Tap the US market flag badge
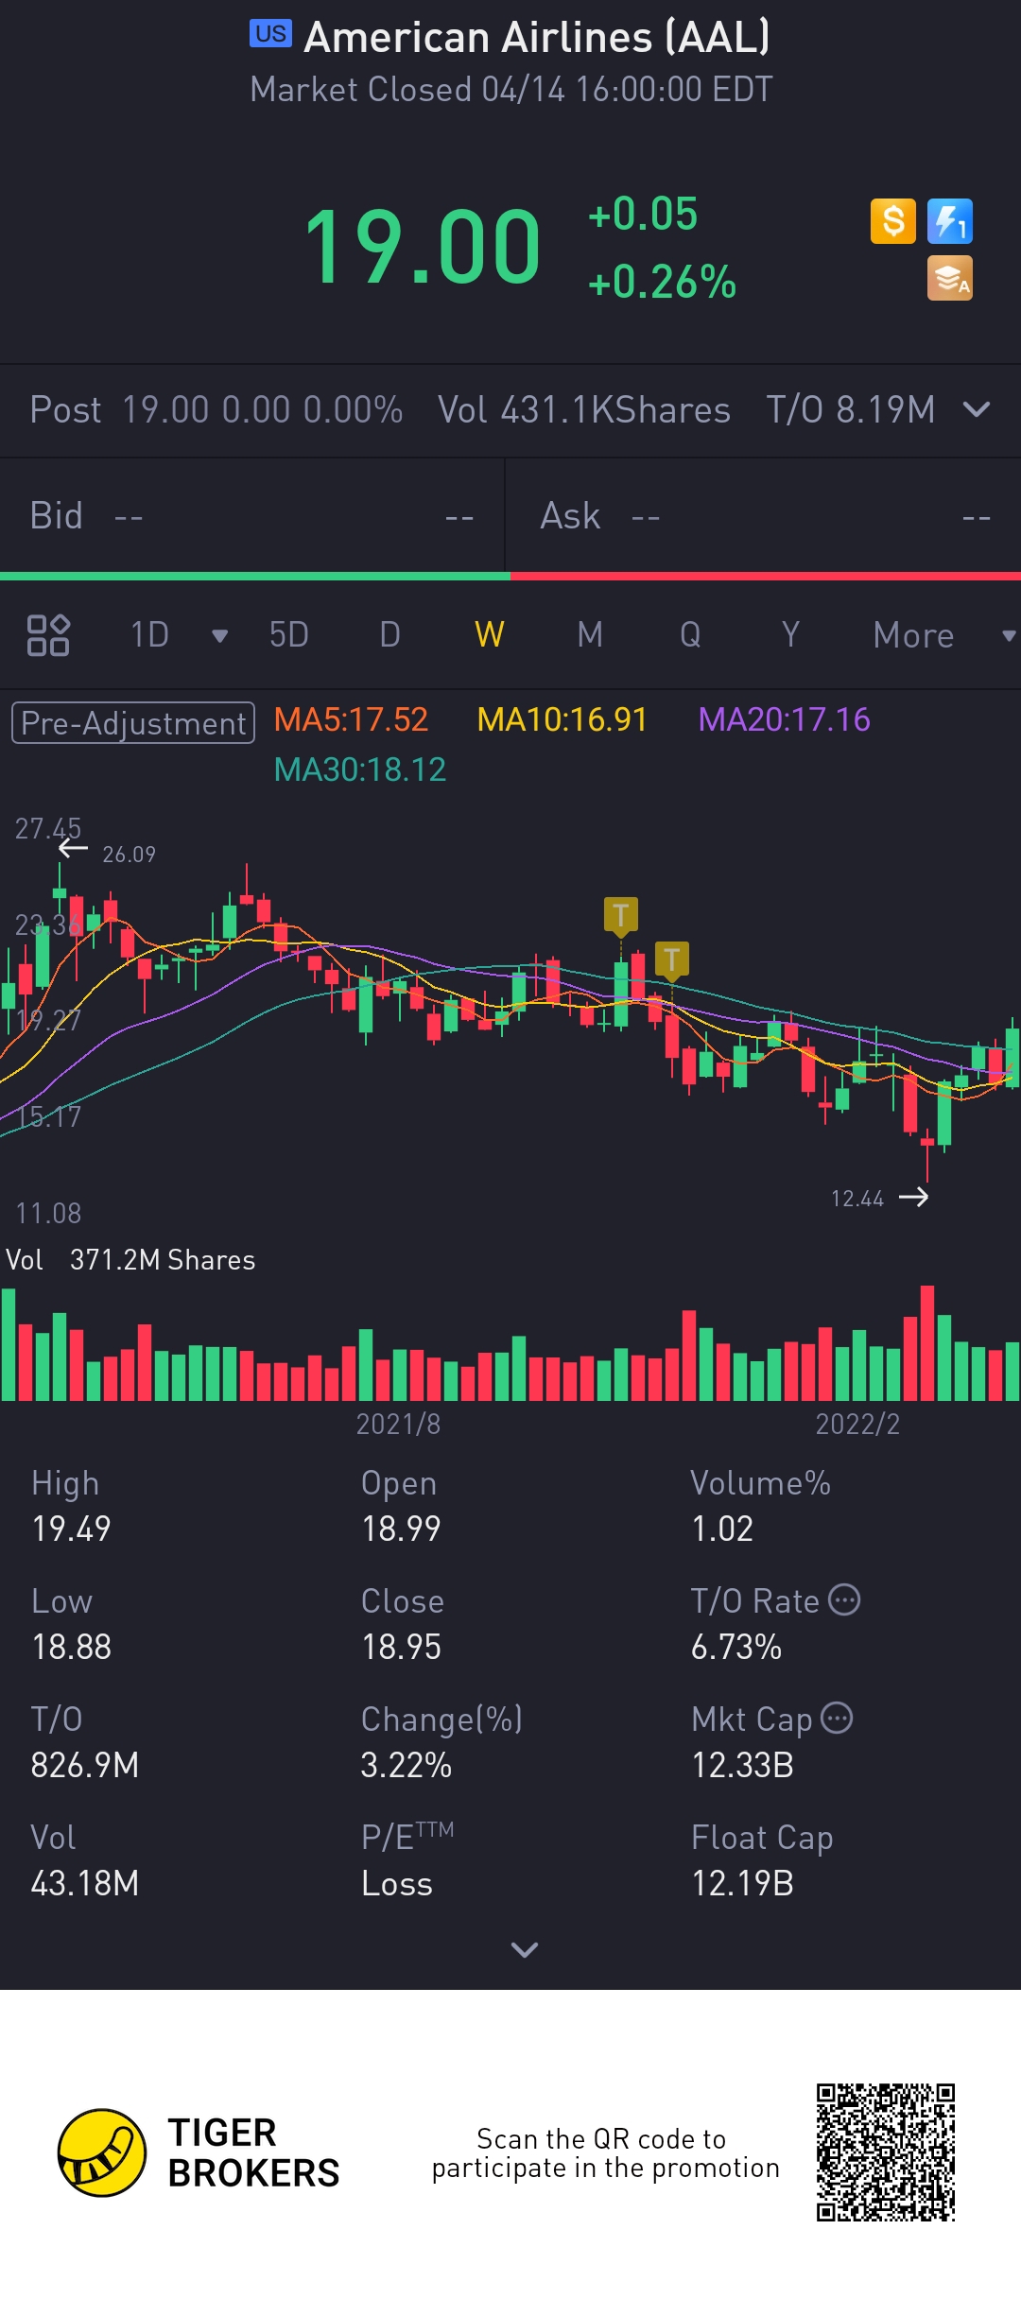1021x2316 pixels. pos(270,34)
